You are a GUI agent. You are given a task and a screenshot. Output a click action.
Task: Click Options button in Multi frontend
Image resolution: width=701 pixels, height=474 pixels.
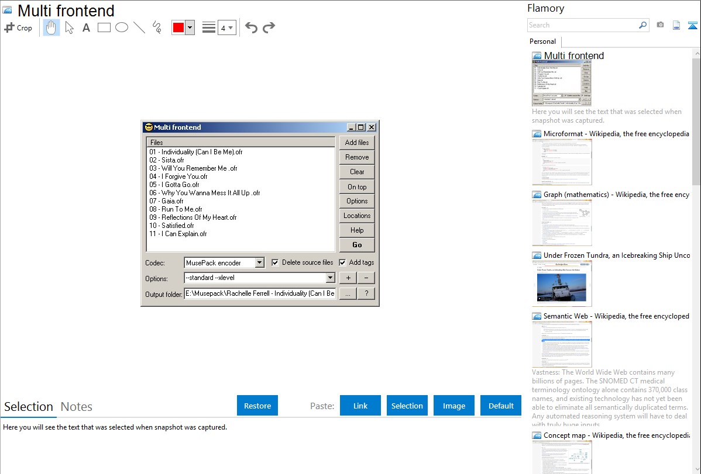357,201
